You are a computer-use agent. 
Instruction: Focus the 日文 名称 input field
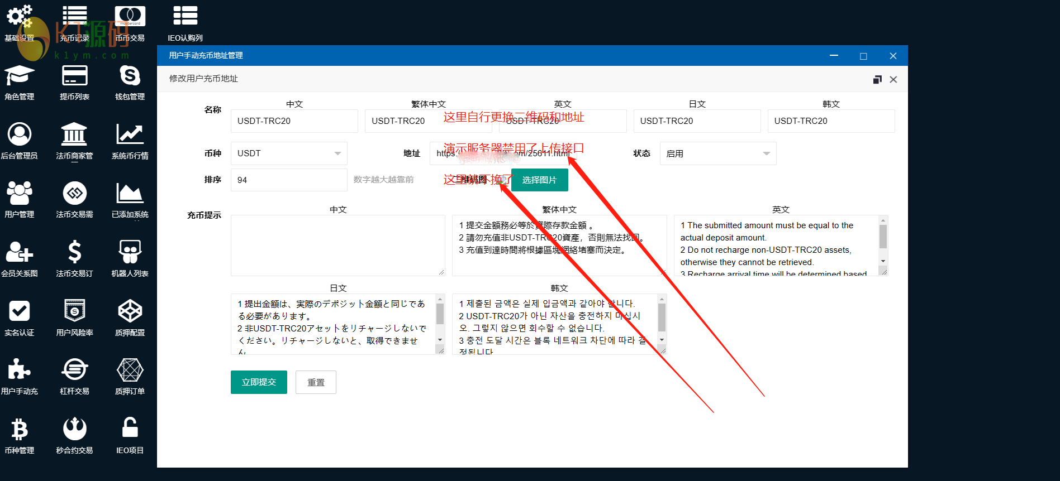(697, 121)
